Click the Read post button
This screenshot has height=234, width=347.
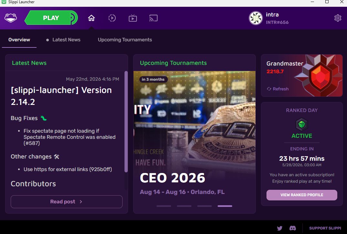pyautogui.click(x=66, y=201)
